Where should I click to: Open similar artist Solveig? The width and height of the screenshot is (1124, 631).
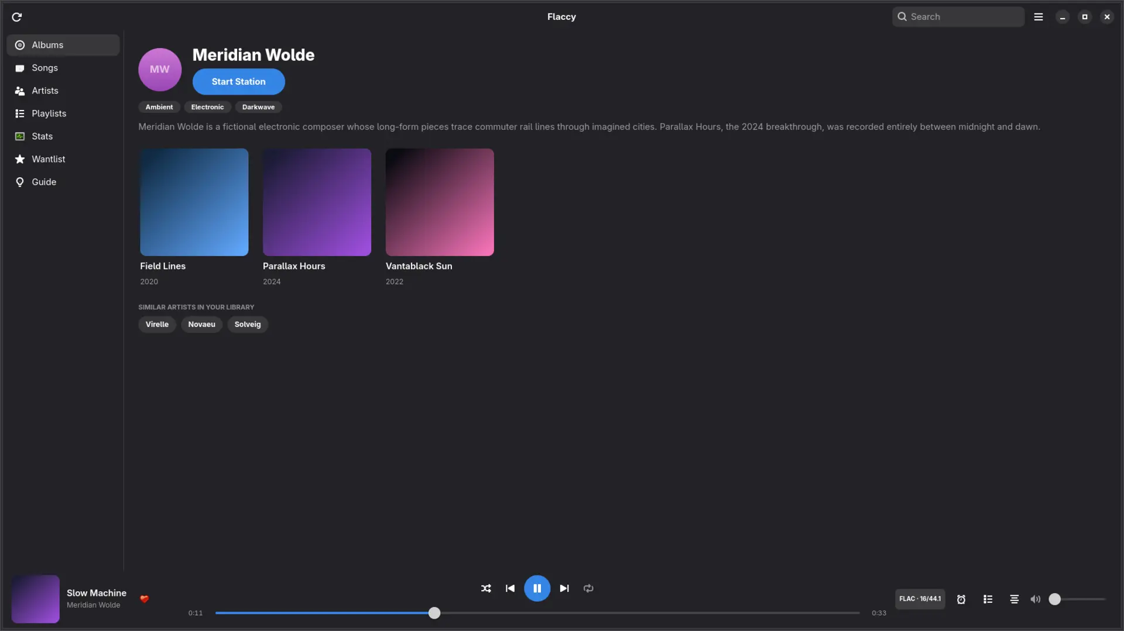pyautogui.click(x=248, y=325)
